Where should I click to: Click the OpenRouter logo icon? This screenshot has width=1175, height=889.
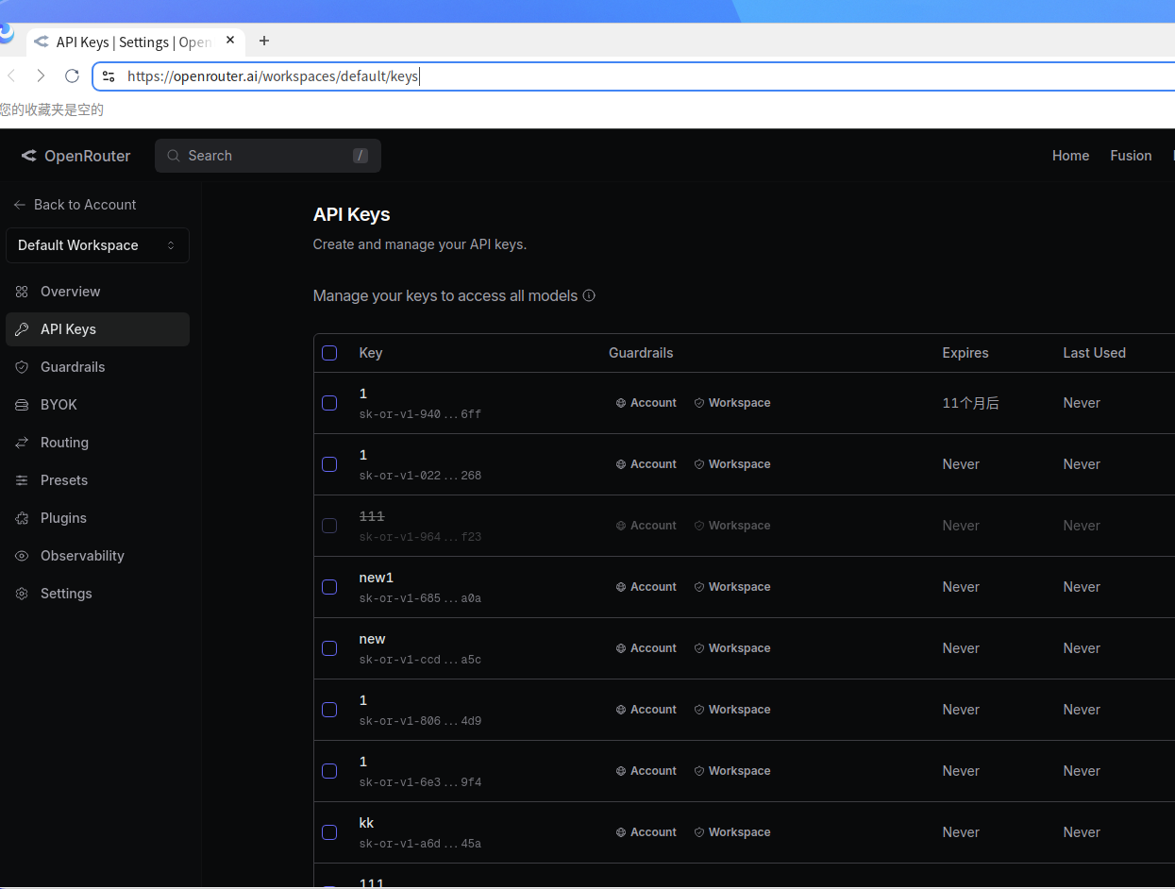[29, 156]
